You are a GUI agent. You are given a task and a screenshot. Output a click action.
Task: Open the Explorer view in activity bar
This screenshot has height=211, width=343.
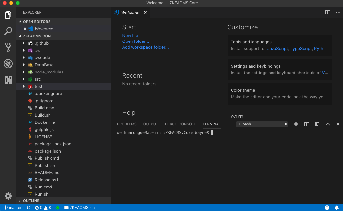point(8,15)
